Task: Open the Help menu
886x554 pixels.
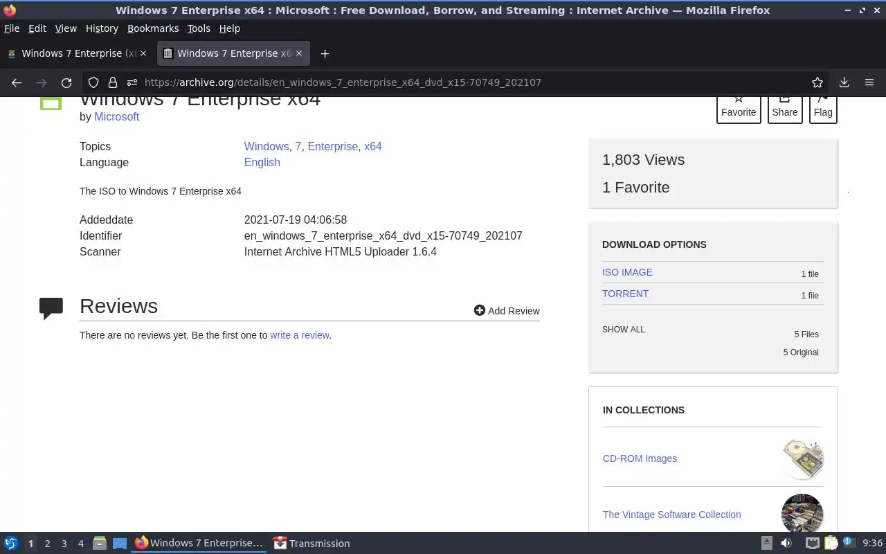Action: coord(229,28)
